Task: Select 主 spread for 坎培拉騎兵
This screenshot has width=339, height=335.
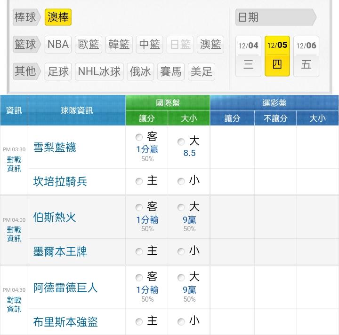Action: [139, 181]
